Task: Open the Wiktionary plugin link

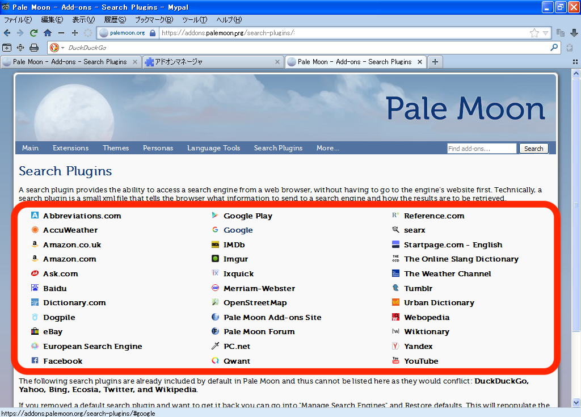Action: (427, 331)
